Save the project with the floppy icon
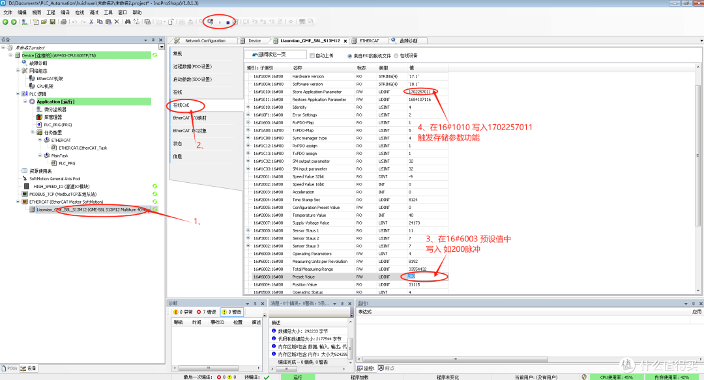704x380 pixels. (x=53, y=21)
